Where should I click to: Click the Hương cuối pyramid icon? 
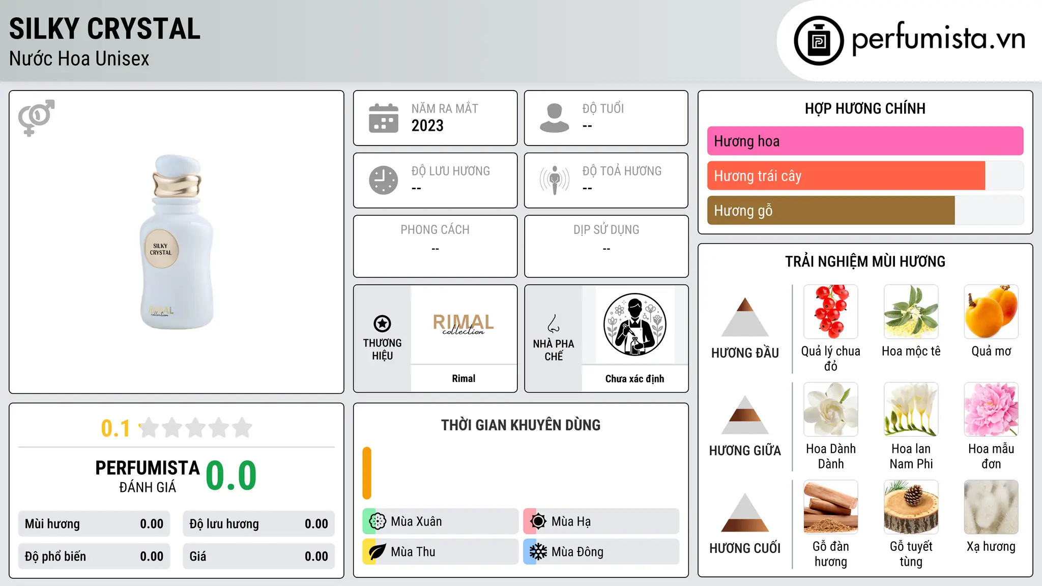click(745, 512)
